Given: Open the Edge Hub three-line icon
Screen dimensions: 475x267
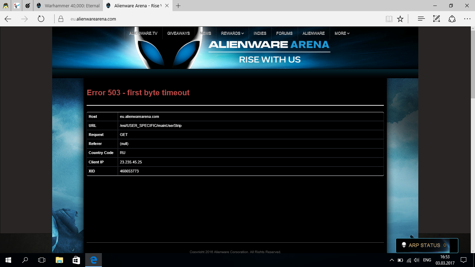Looking at the screenshot, I should 421,19.
